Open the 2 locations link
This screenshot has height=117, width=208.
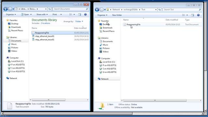45,23
